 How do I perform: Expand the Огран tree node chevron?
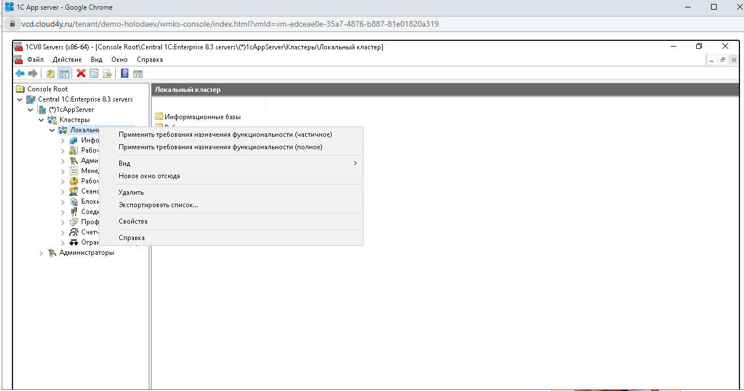(63, 242)
